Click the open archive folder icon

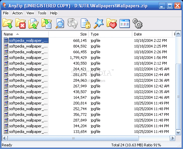point(7,23)
